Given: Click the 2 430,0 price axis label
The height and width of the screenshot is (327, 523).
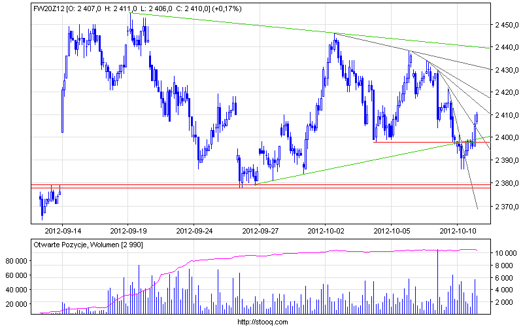Looking at the screenshot, I should (x=507, y=70).
